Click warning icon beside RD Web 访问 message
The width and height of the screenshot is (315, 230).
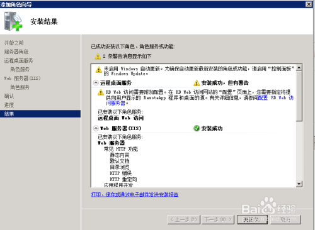point(101,92)
